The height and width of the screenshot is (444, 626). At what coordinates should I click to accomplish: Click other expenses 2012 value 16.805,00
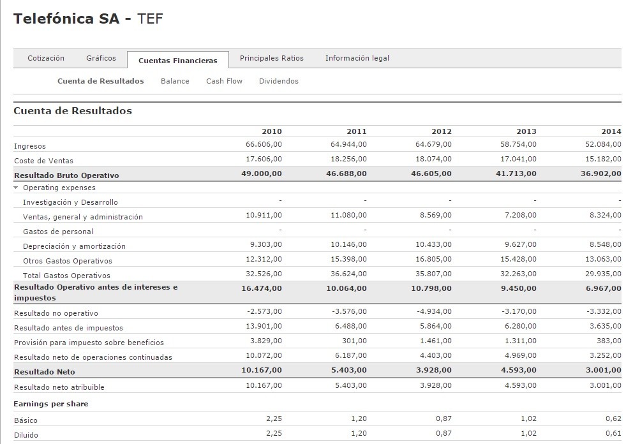(x=433, y=259)
